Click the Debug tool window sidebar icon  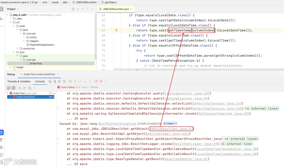click(x=2, y=132)
